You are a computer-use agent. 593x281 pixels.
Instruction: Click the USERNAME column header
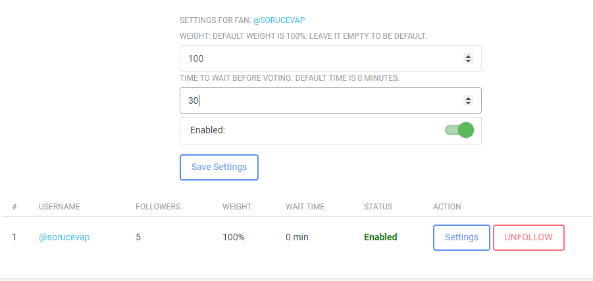(59, 207)
